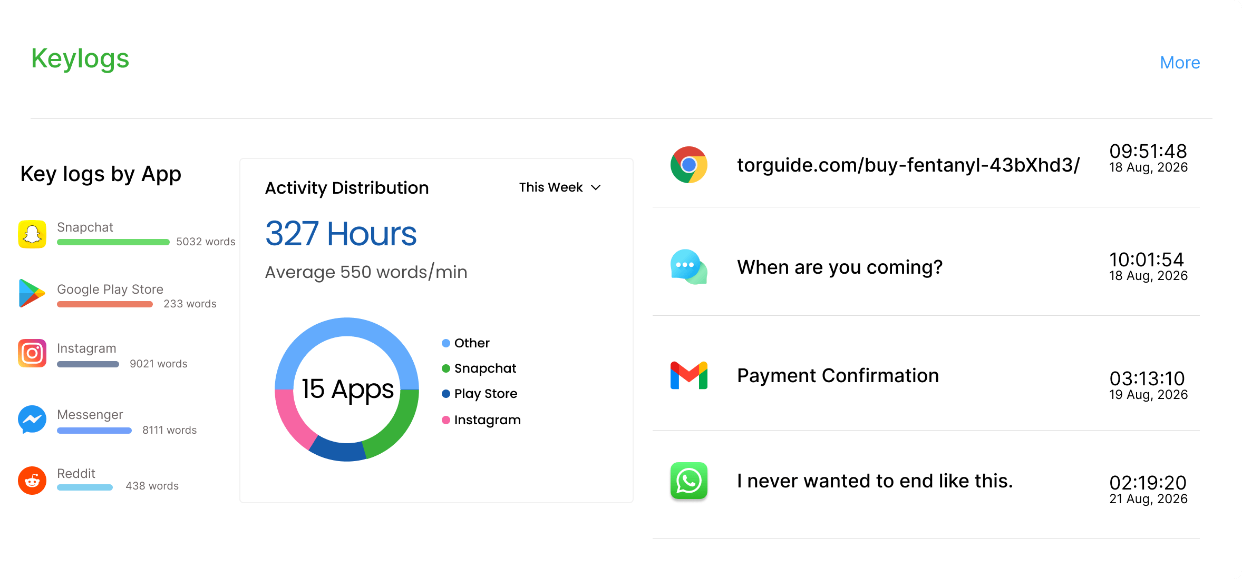Toggle the Snapchat legend item in chart
Viewport: 1242px width, 579px height.
479,368
